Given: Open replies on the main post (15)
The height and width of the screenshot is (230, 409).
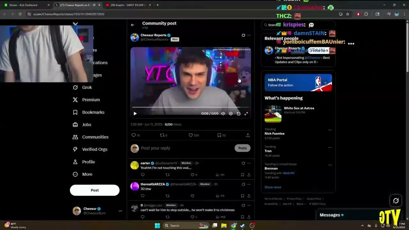Looking at the screenshot, I should 135,135.
